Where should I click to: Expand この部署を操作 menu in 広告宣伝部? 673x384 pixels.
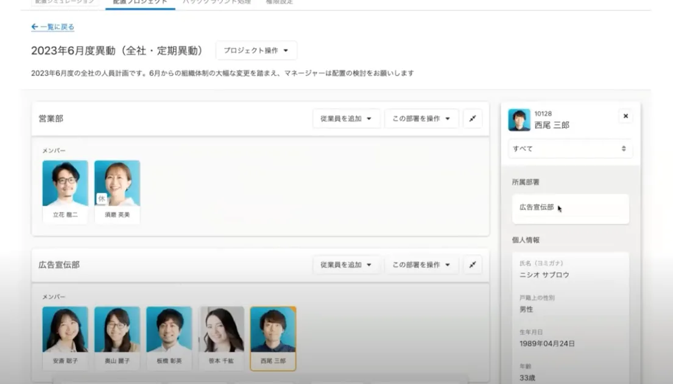(x=421, y=265)
